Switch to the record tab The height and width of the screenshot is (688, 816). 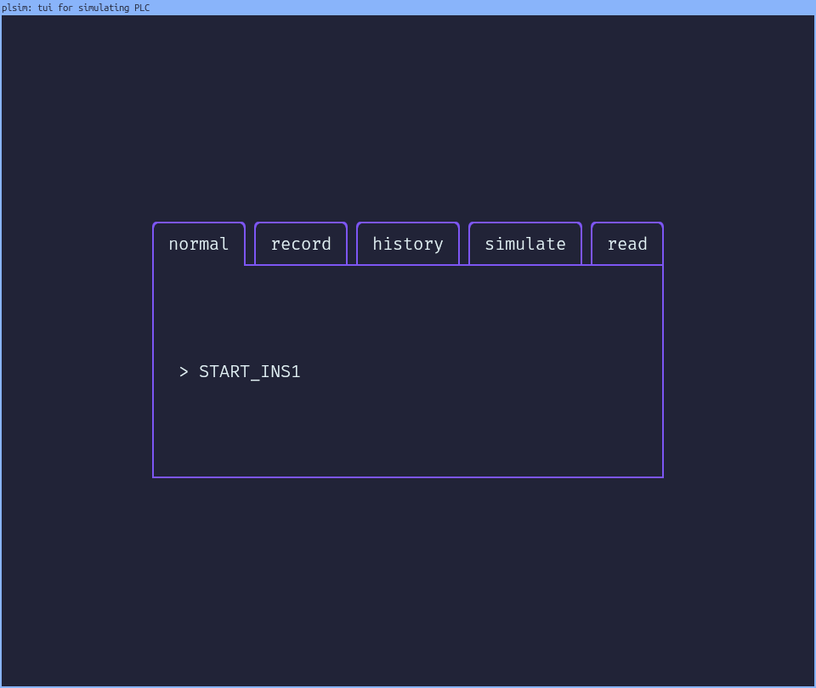[x=301, y=244]
